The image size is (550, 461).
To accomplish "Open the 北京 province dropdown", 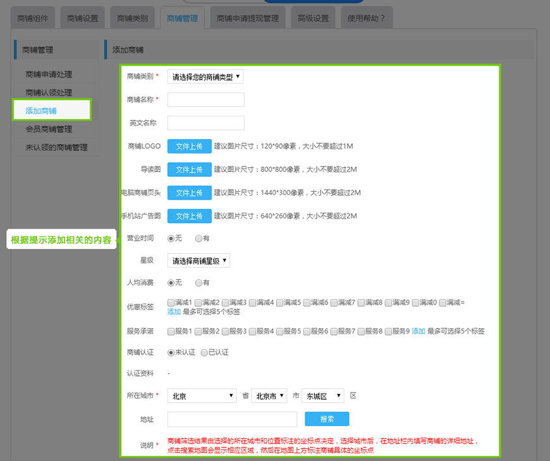I will (x=202, y=396).
